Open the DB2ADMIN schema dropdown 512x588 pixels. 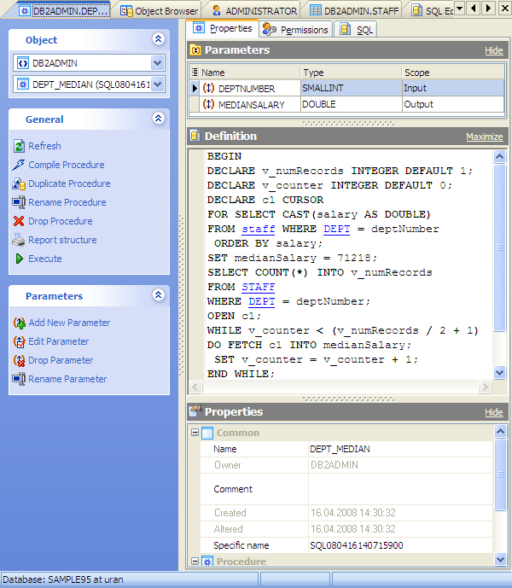157,62
